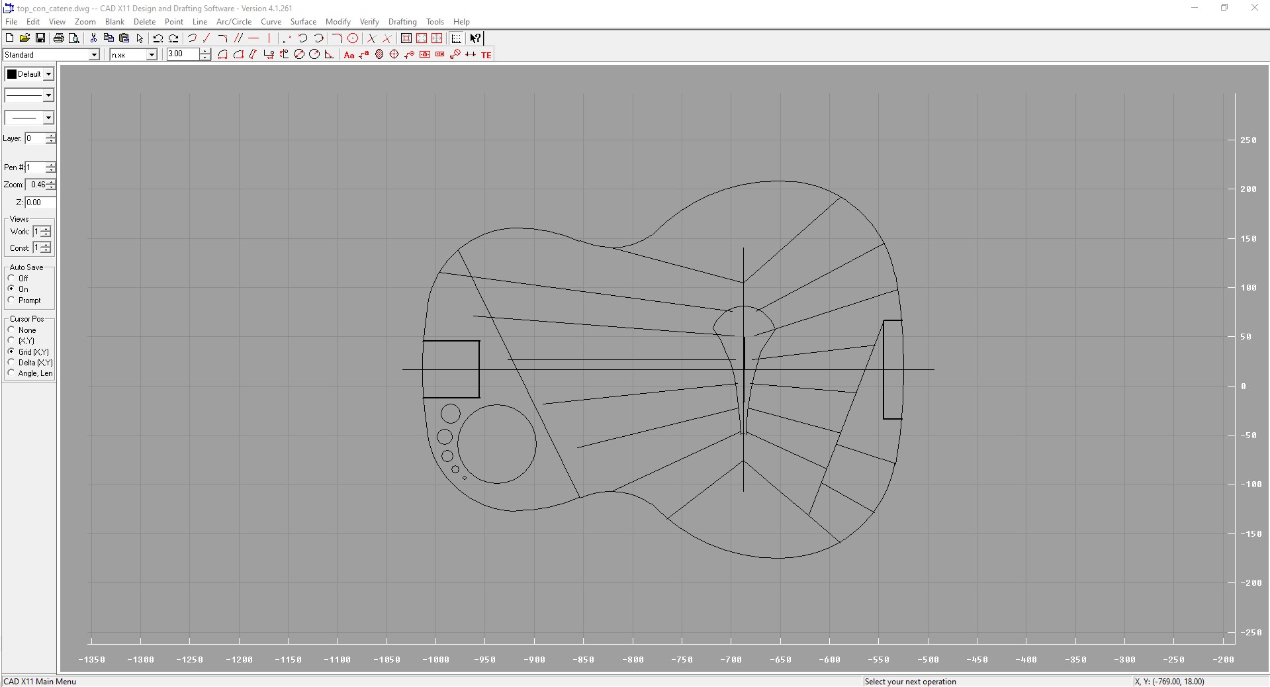
Task: Select the diameter dimension tool
Action: tap(299, 55)
